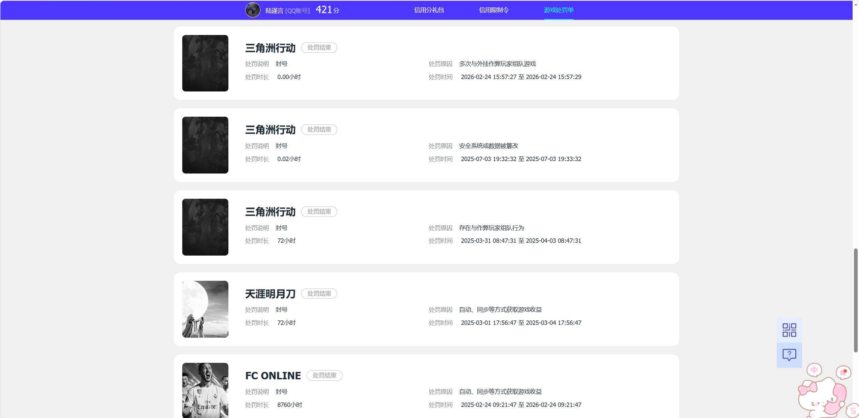Click the FC ONLINE footballer thumbnail
Screen dimensions: 859x418
[x=205, y=390]
